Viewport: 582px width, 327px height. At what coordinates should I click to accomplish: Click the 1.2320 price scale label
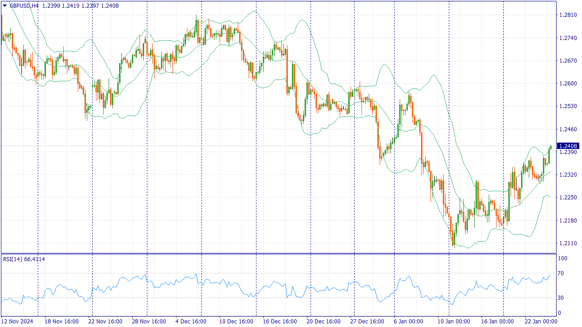(567, 175)
